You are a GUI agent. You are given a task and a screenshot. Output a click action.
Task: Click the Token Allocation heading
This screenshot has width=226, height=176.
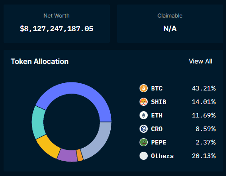tap(40, 61)
